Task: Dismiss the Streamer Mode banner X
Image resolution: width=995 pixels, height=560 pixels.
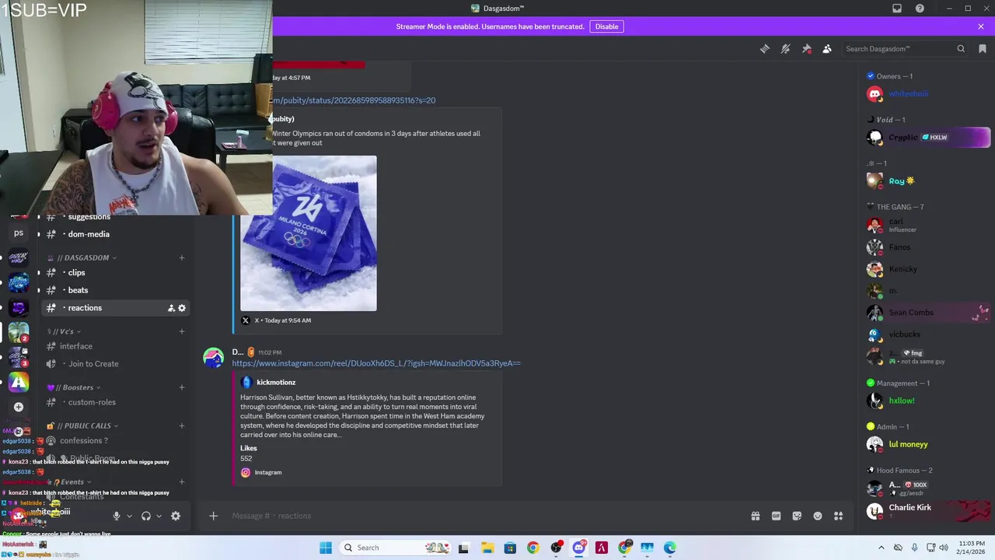Action: pos(981,26)
